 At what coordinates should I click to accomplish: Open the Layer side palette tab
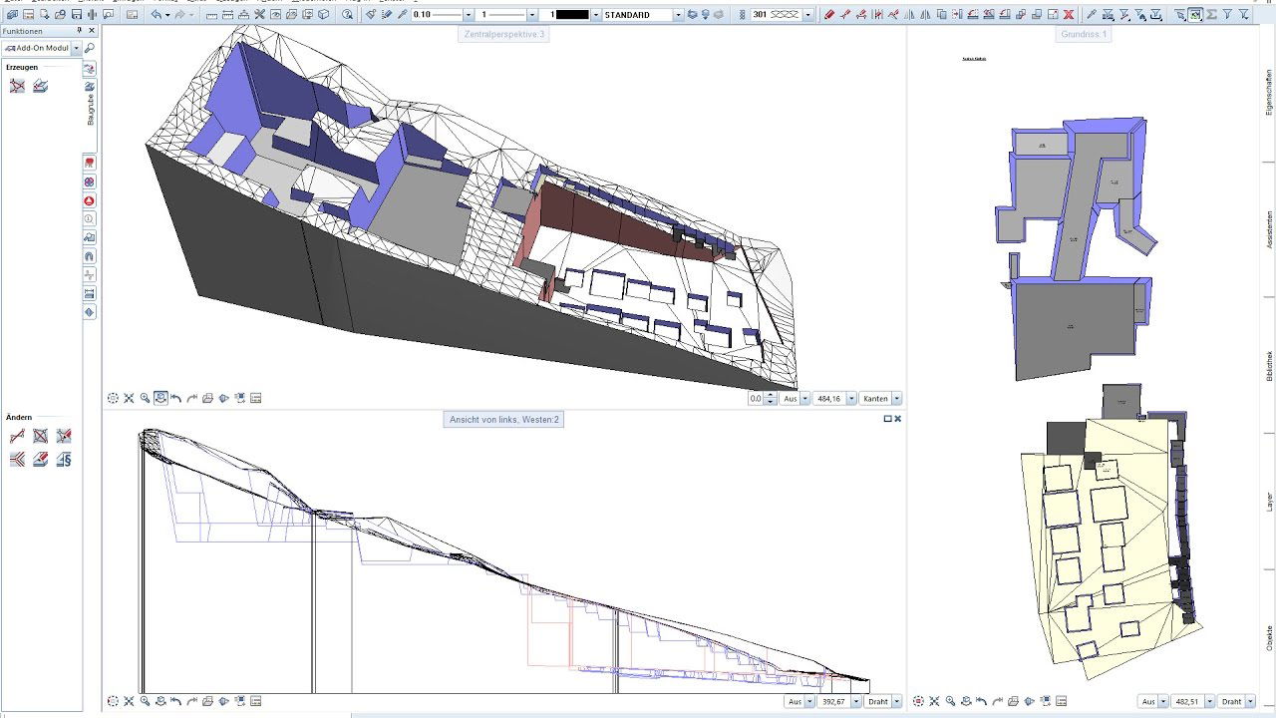point(1269,502)
